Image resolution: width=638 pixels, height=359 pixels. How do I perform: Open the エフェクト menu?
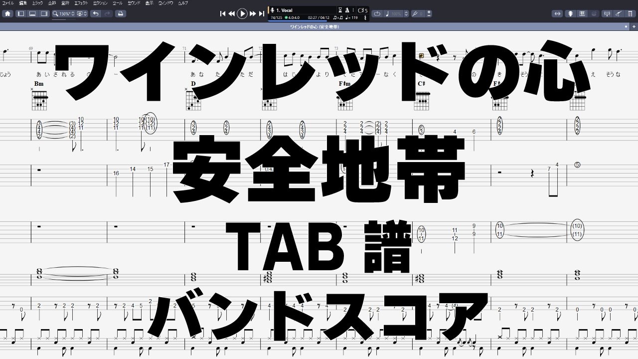pyautogui.click(x=81, y=3)
